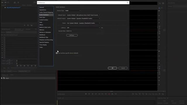Toggle Skip Selection icon in transport bar
Screen dimensions: 187x105
pyautogui.click(x=116, y=94)
